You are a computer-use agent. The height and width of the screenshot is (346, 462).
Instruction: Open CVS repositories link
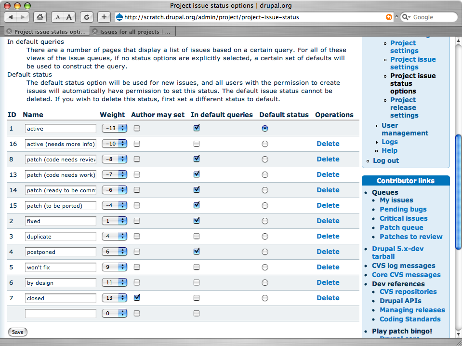tap(408, 292)
